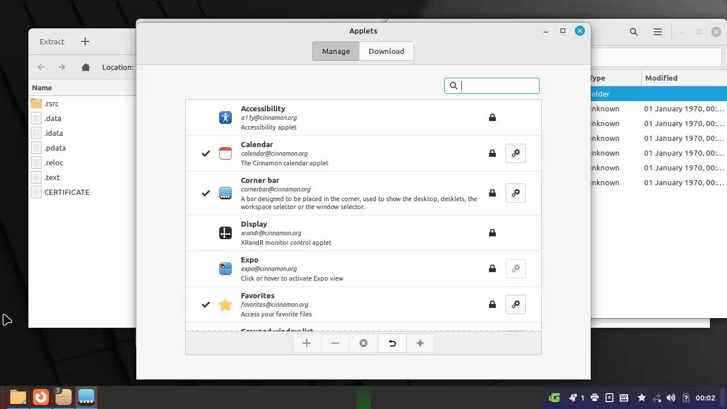Click the Calendar enabled checkmark
The width and height of the screenshot is (727, 409).
click(x=206, y=153)
